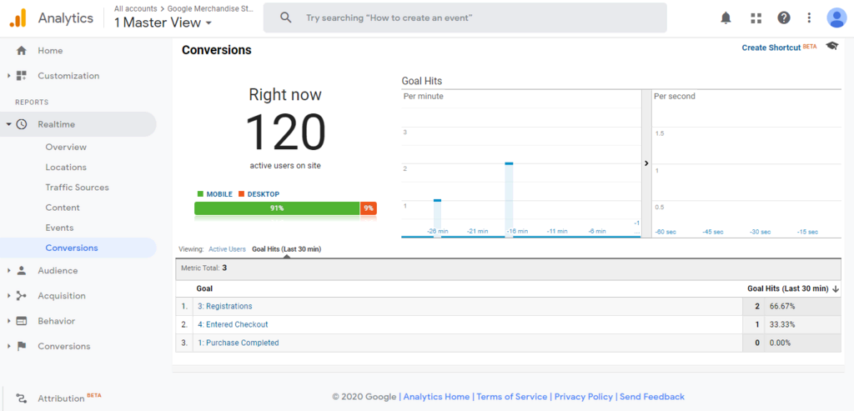Click the help question mark icon
This screenshot has width=854, height=411.
pos(784,18)
